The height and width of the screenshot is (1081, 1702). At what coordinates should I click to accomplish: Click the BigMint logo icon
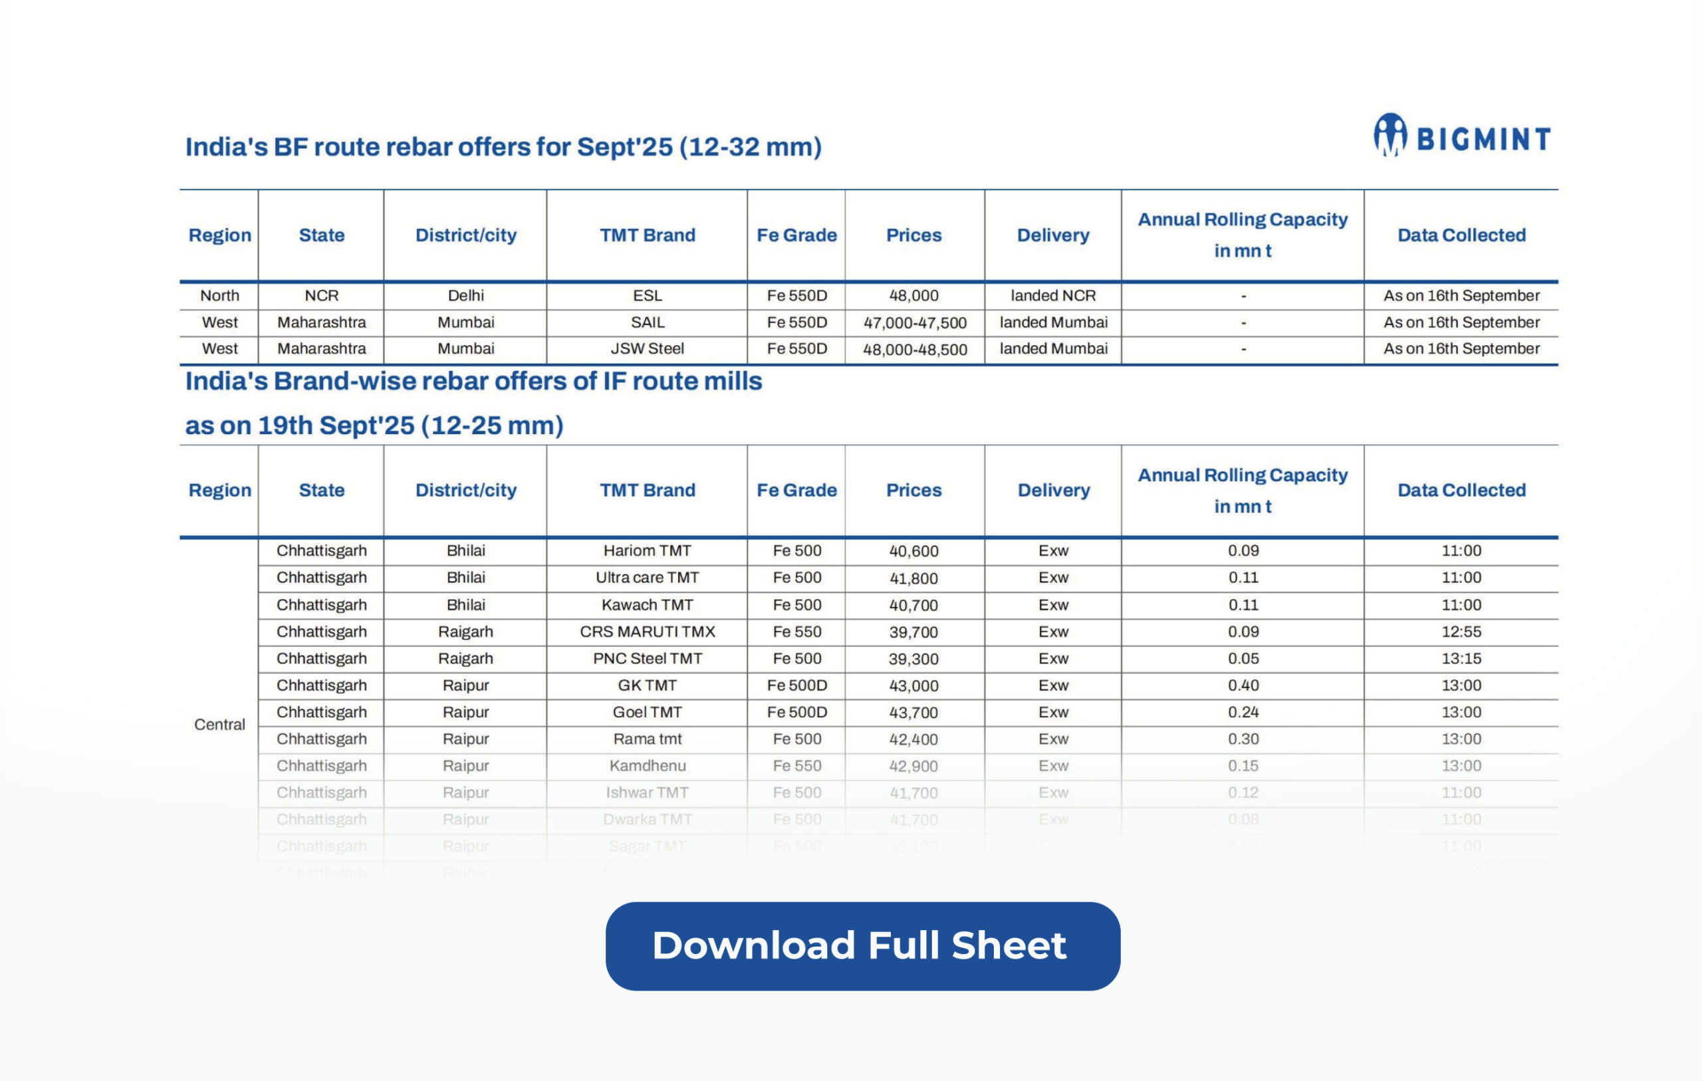[1390, 134]
